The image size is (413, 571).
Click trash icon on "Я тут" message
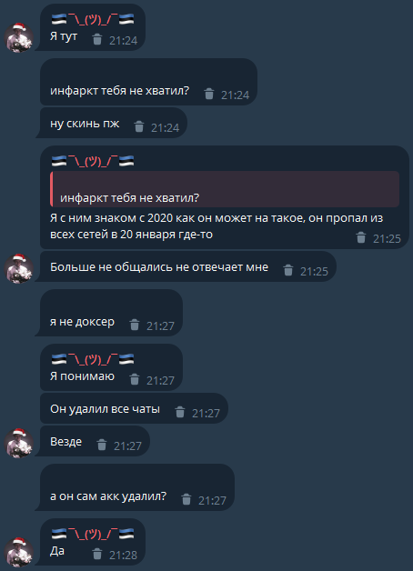96,39
